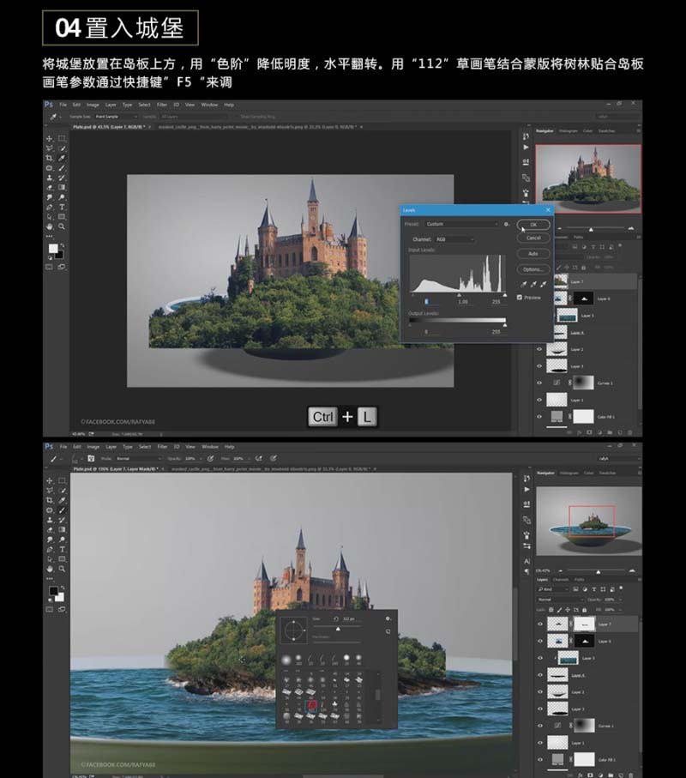Select the Crop tool in lower Photoshop window
Screen dimensions: 686x778
(49, 500)
